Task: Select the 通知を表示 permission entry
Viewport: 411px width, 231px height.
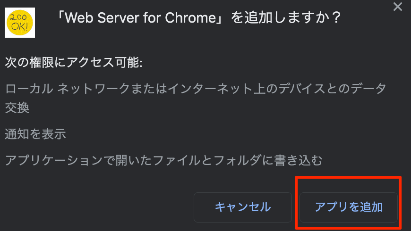Action: point(35,134)
